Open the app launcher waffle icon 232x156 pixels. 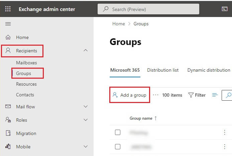pyautogui.click(x=8, y=9)
